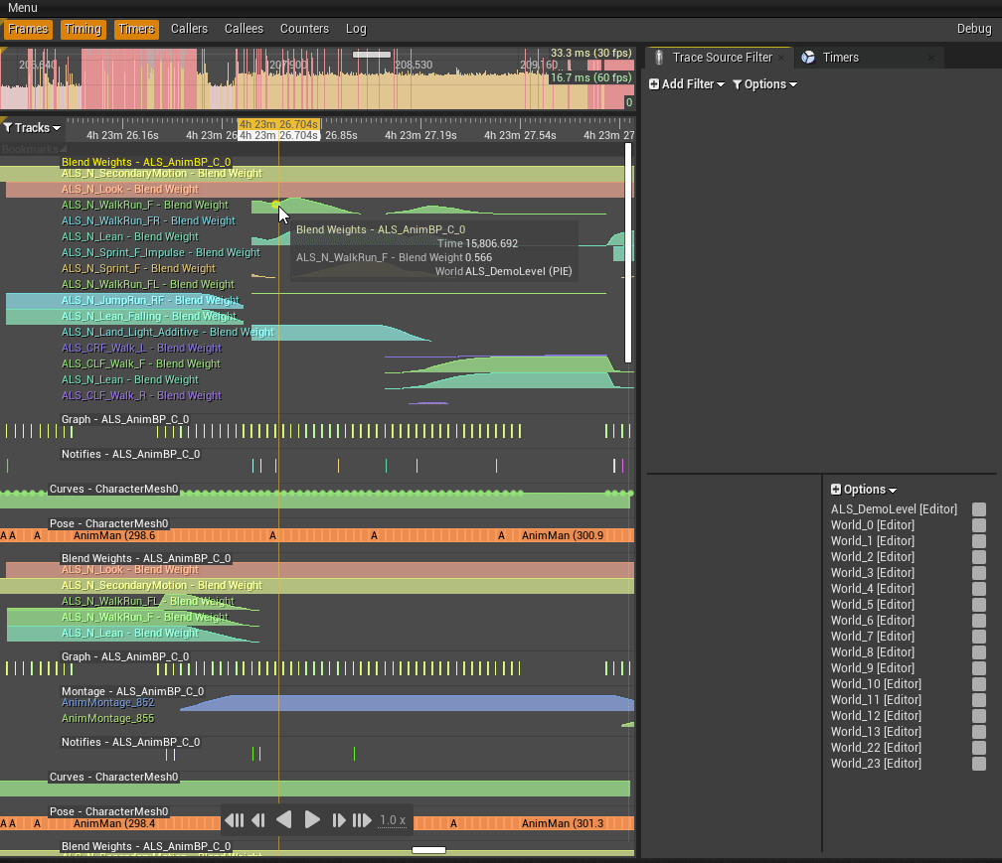
Task: Switch to the Timers tab
Action: 840,58
